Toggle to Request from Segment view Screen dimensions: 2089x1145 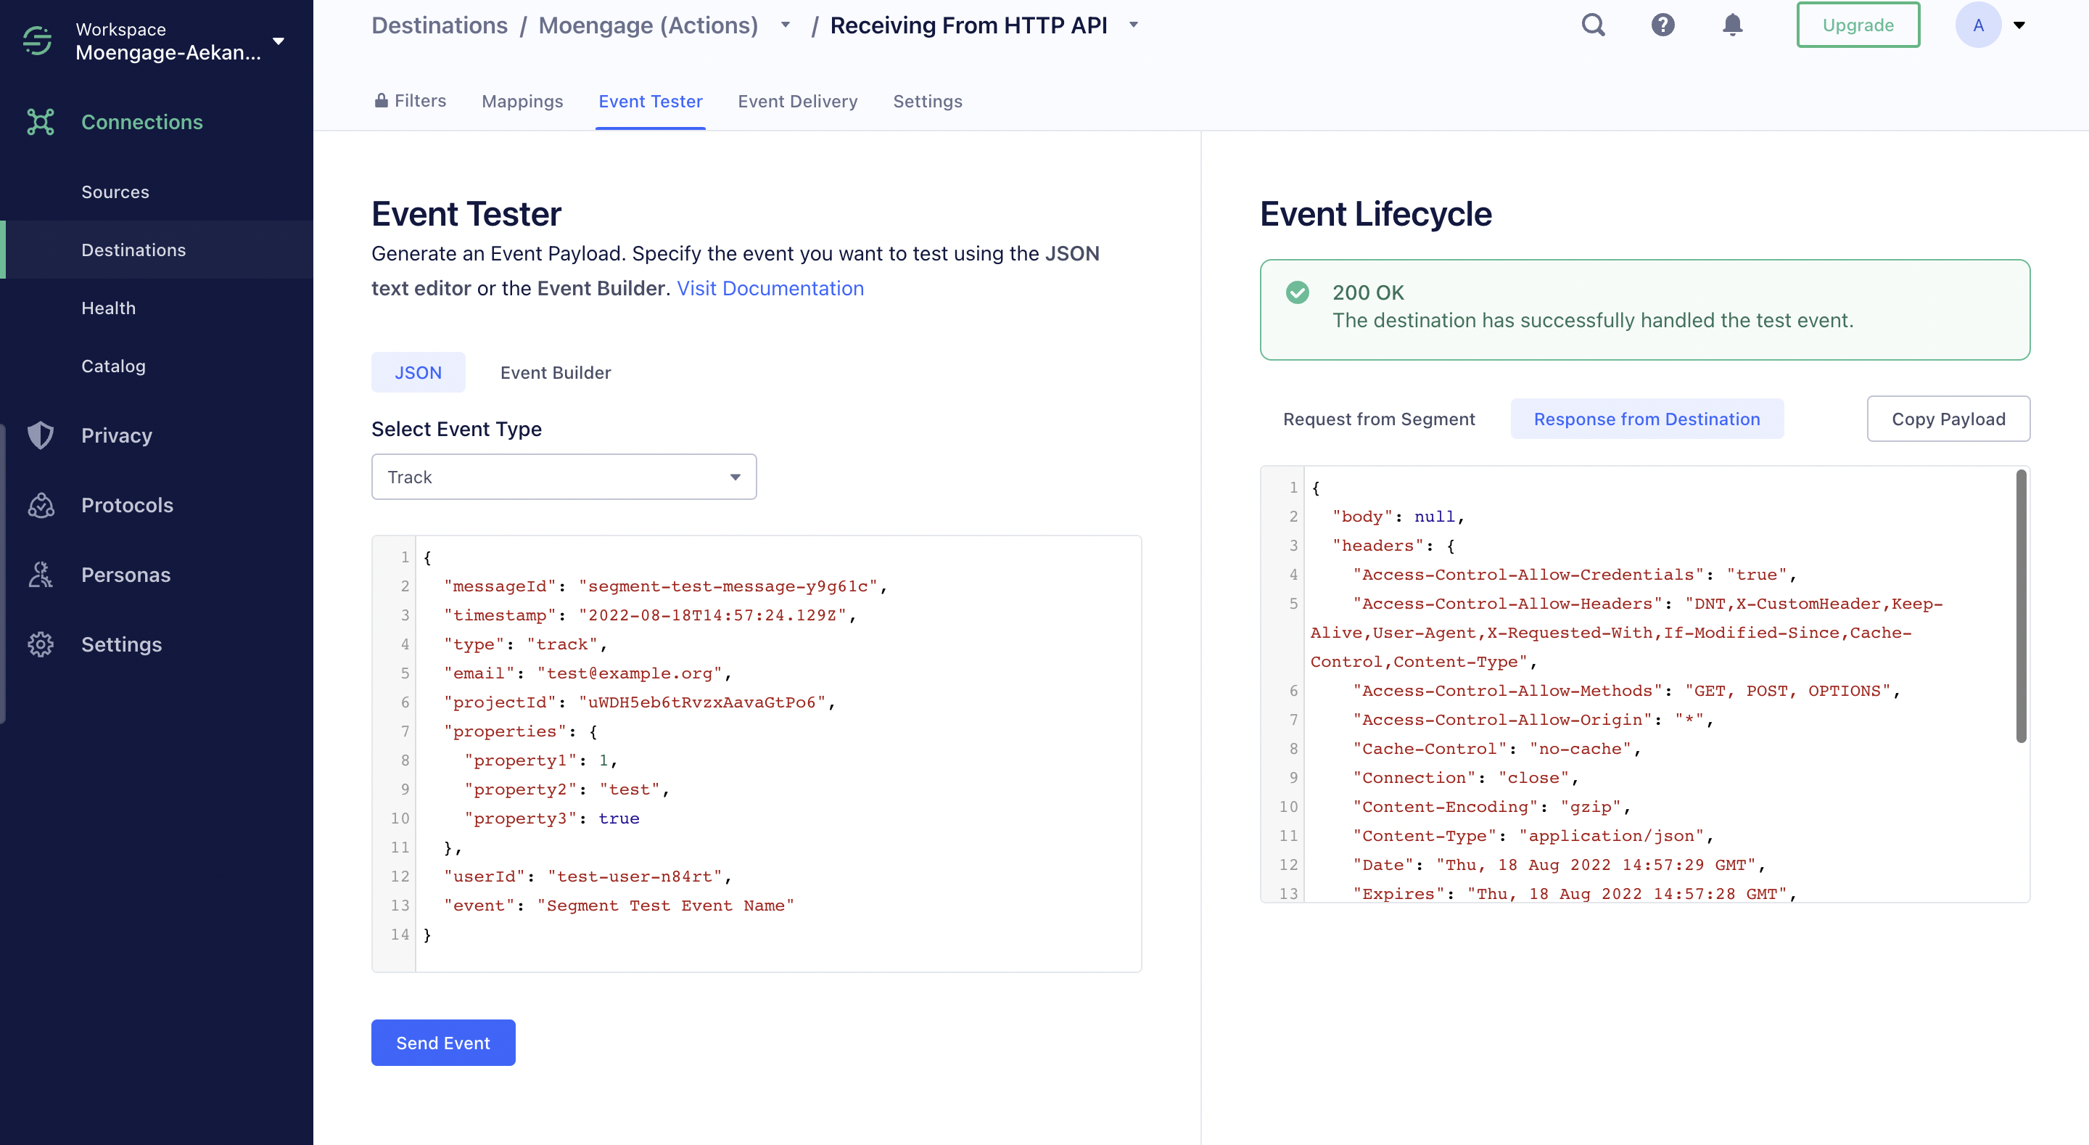coord(1380,419)
